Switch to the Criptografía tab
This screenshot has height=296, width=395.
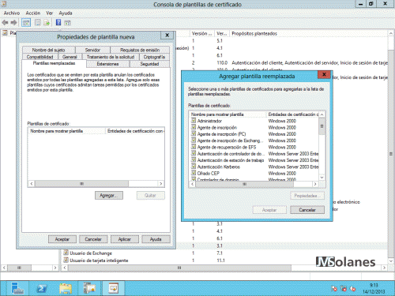pyautogui.click(x=154, y=57)
